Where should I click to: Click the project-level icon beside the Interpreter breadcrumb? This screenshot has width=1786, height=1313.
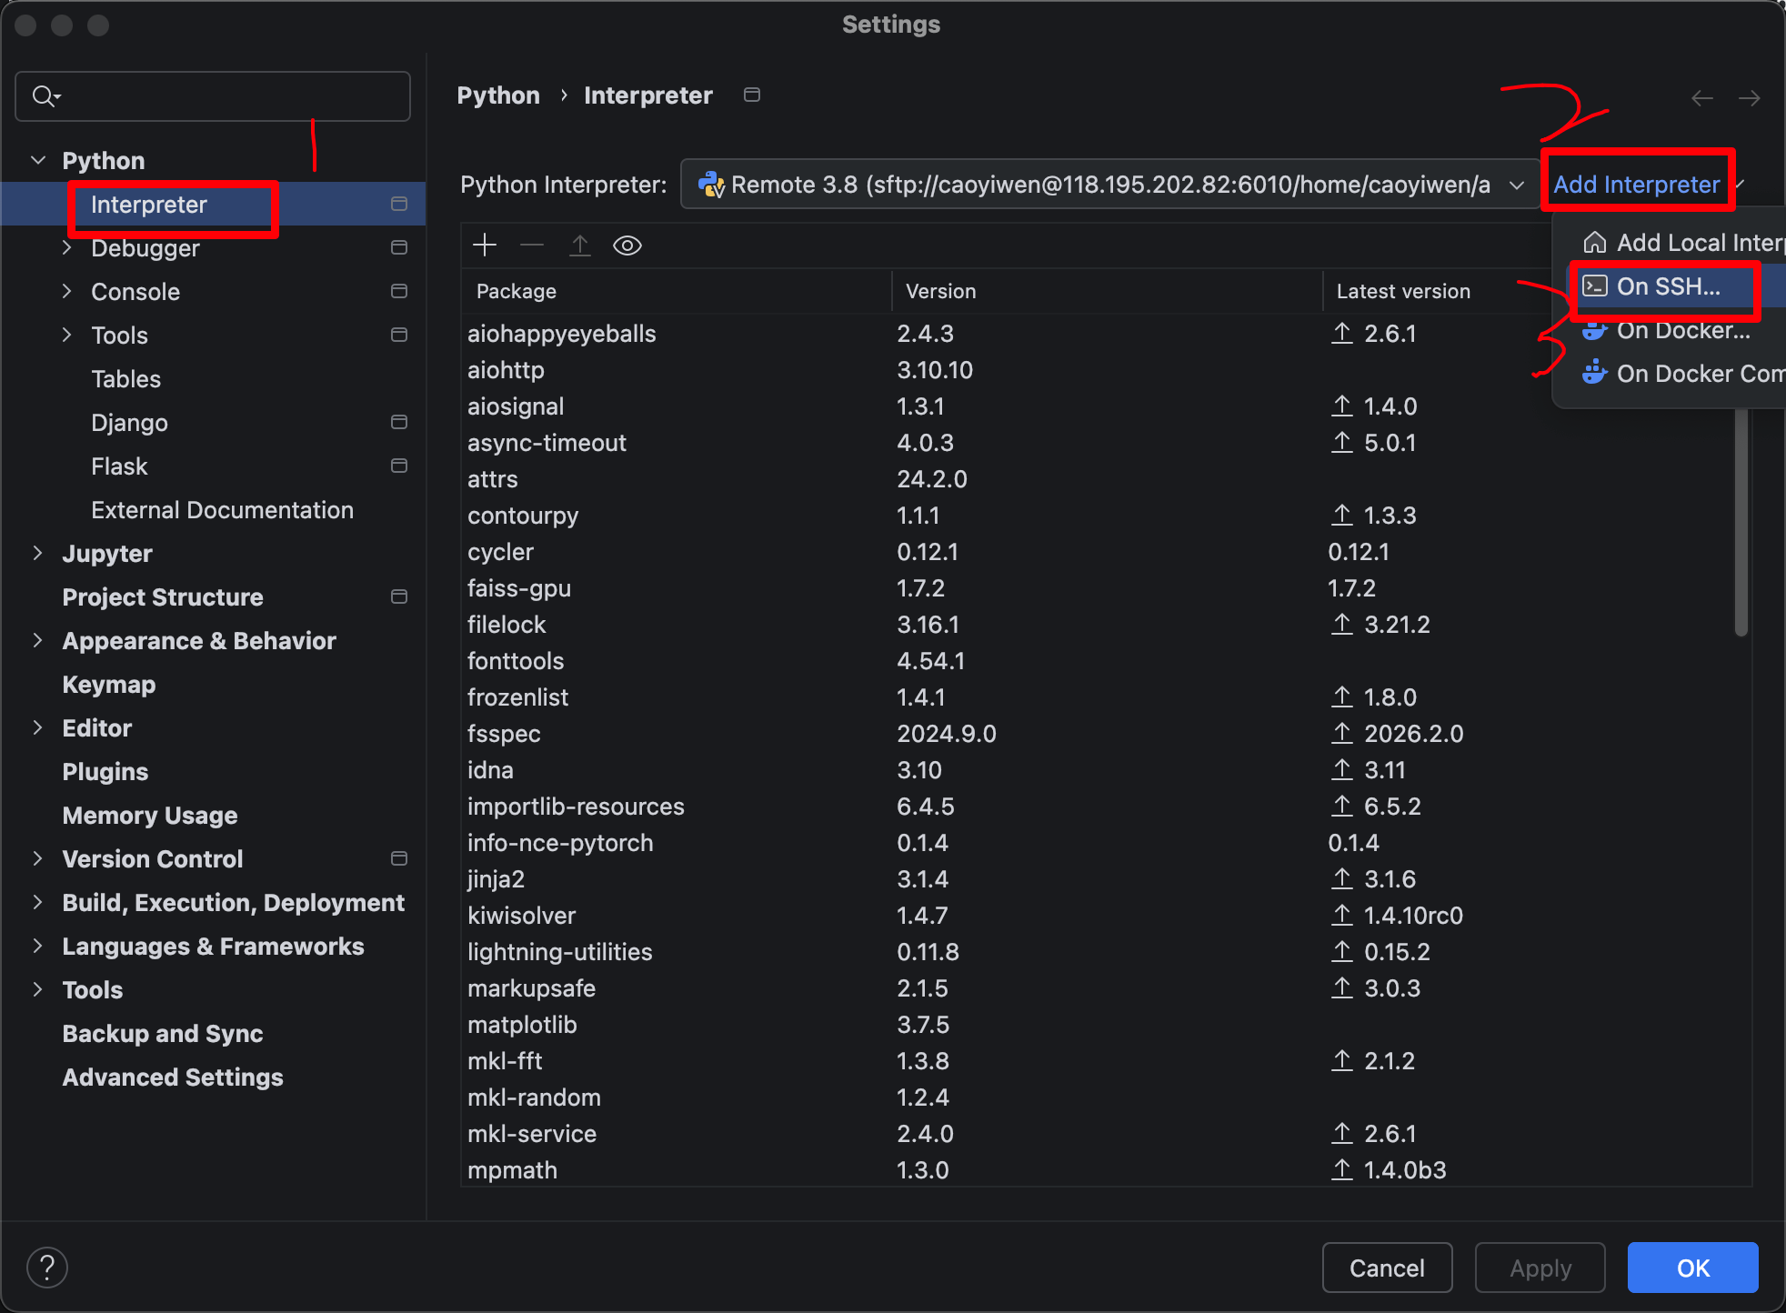[752, 95]
